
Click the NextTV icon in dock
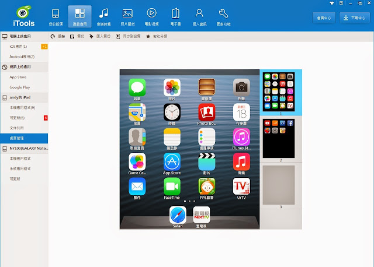[201, 215]
